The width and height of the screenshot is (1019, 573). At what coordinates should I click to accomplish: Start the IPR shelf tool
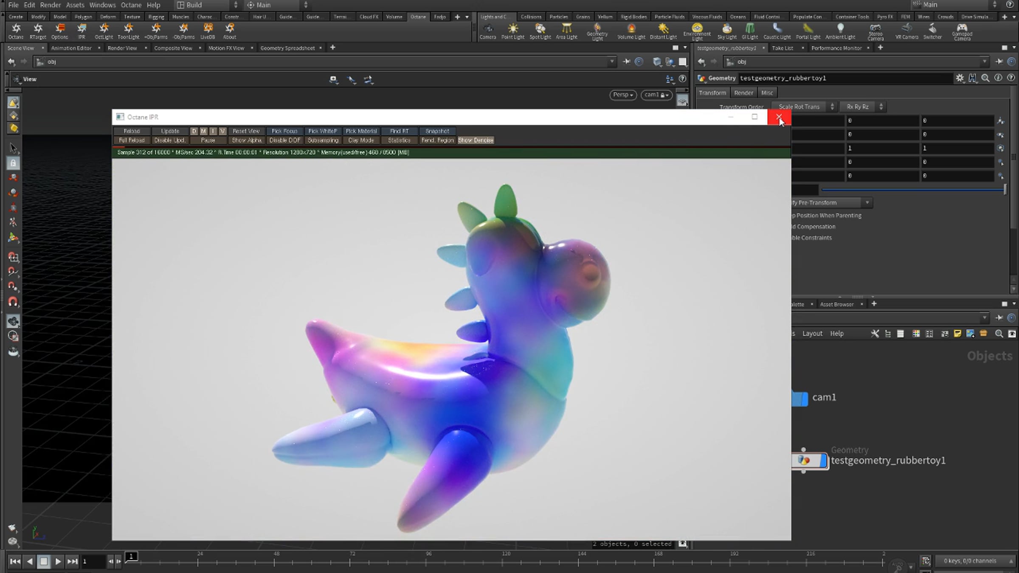82,31
